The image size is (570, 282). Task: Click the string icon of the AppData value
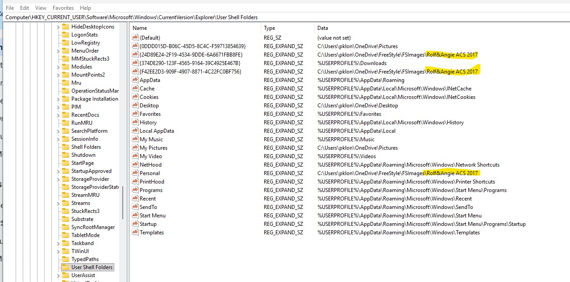coord(135,80)
